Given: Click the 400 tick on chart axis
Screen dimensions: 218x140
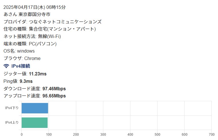Looking at the screenshot, I should [x=130, y=134].
